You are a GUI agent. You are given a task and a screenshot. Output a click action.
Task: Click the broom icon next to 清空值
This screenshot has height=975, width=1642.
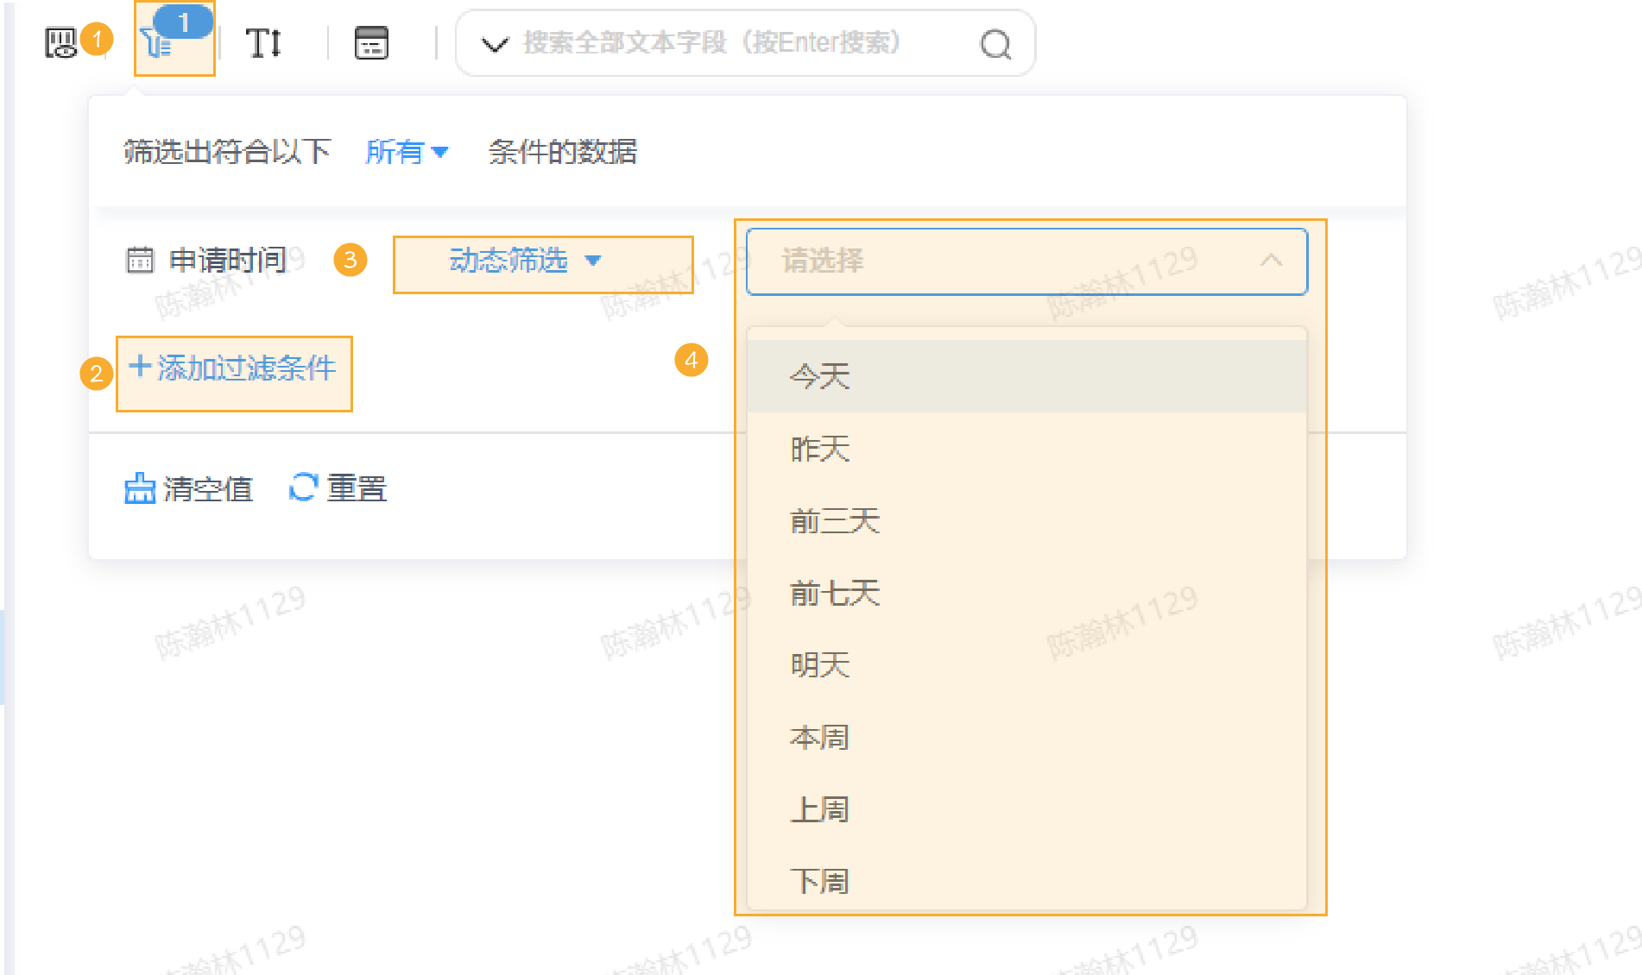pyautogui.click(x=139, y=488)
